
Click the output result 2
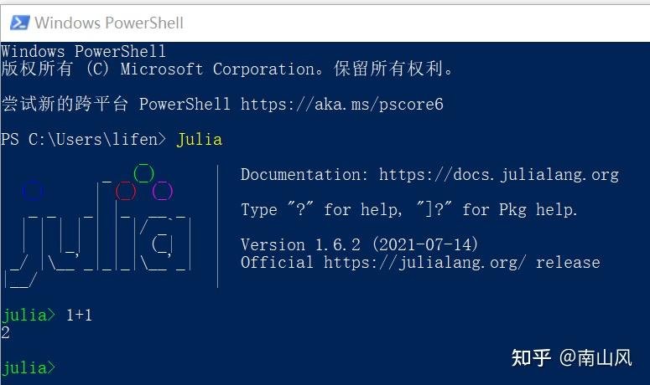[5, 332]
